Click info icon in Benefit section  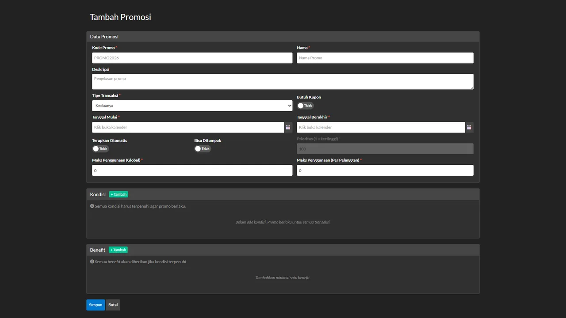click(92, 261)
